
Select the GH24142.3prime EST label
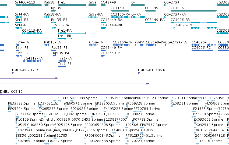[29, 114]
